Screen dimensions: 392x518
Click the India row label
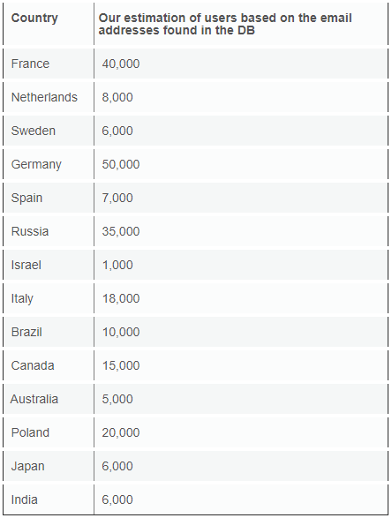(x=25, y=499)
